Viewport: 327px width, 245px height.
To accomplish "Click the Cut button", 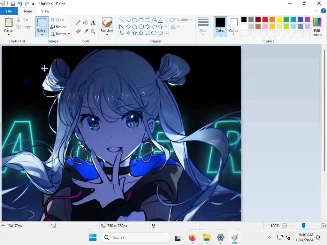I will [23, 20].
